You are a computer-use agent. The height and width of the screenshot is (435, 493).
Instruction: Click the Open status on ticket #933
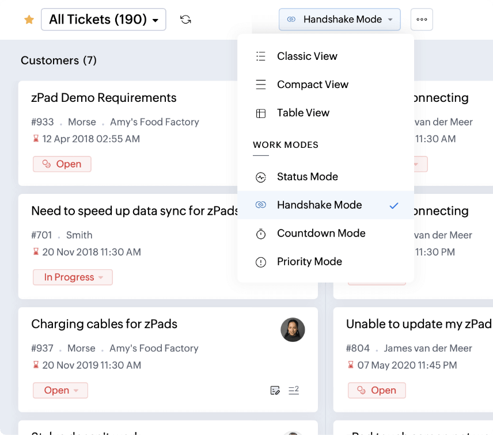pos(62,164)
